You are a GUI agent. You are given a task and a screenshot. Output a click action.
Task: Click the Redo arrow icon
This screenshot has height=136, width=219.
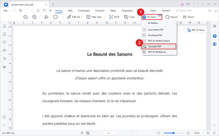pos(32,10)
